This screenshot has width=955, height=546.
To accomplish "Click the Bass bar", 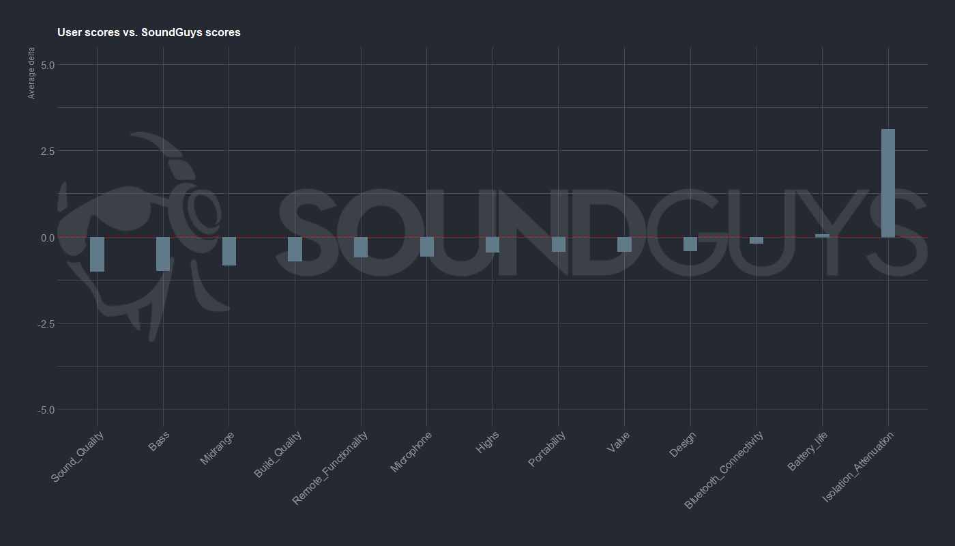I will click(x=163, y=254).
